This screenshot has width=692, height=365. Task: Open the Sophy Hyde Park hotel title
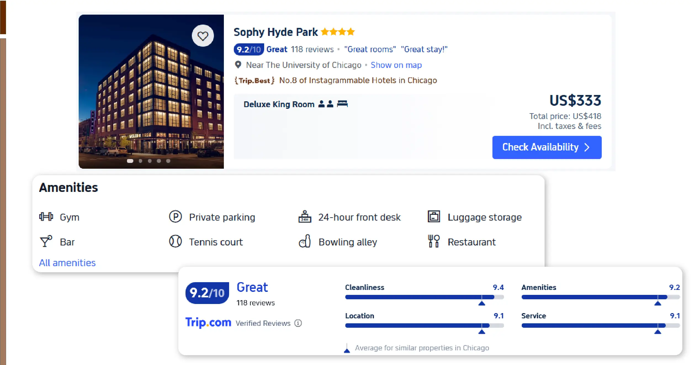coord(275,32)
